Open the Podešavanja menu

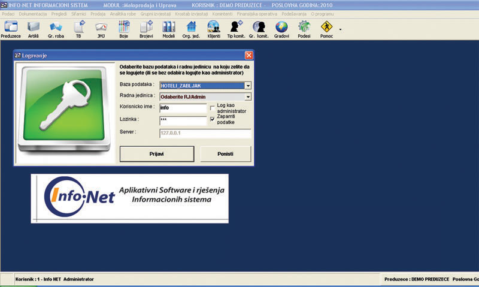point(294,14)
